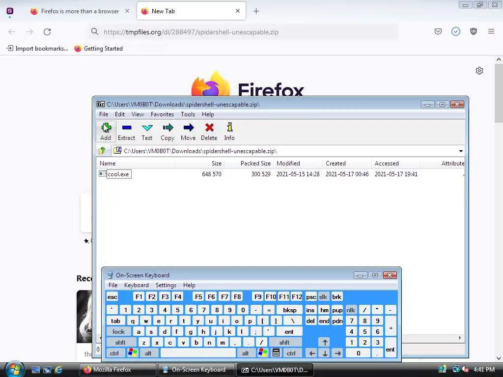503x377 pixels.
Task: Open the 7-Zip Help menu
Action: tap(208, 114)
